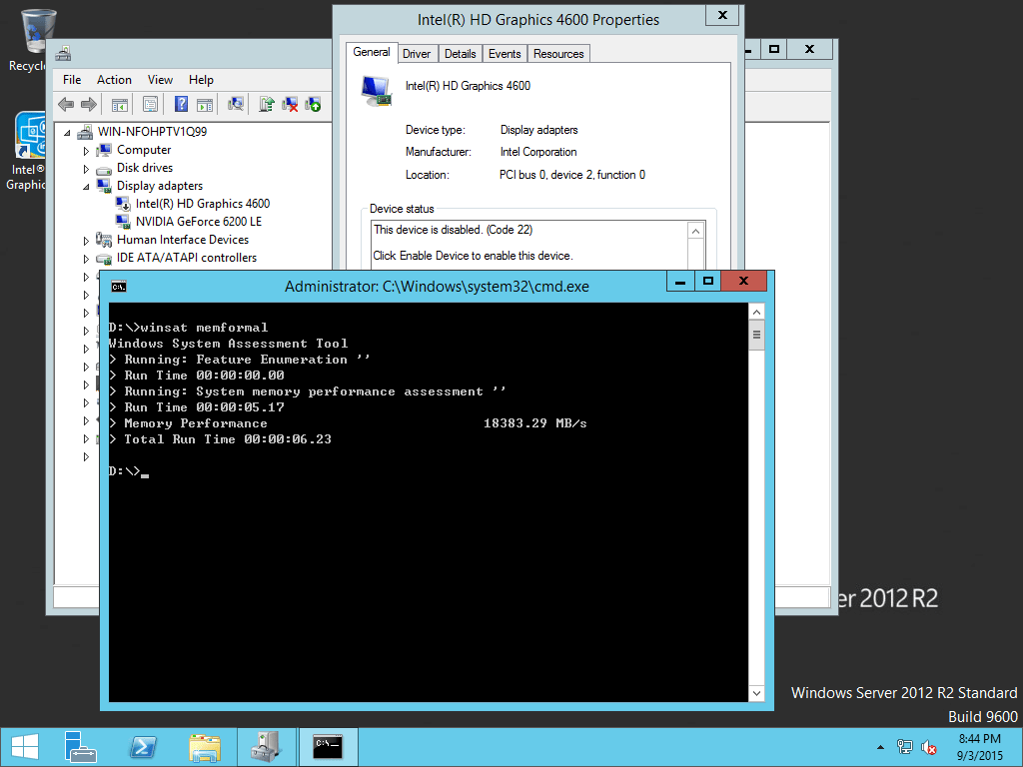Click the Device Manager title bar icon
1023x767 pixels.
[63, 54]
